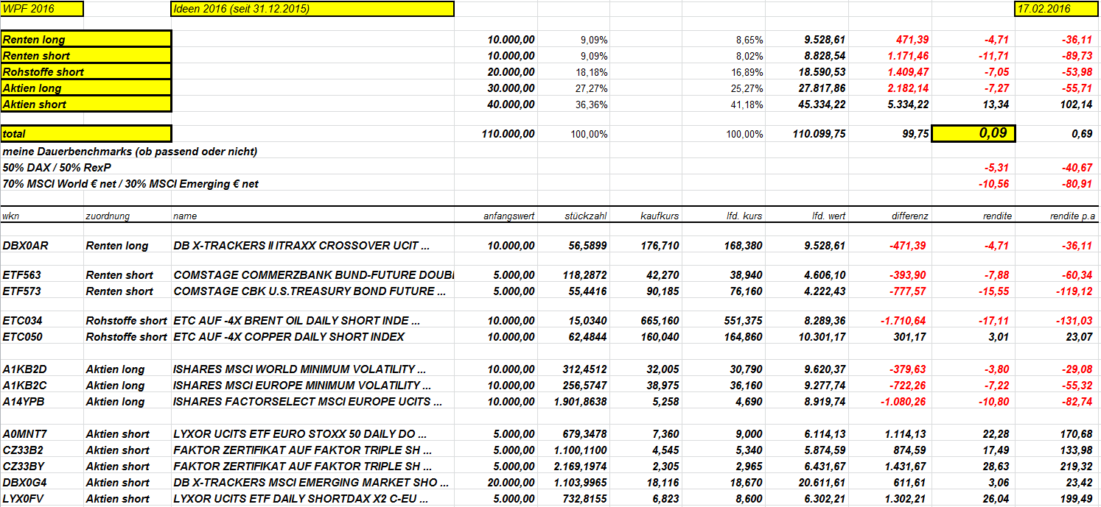
Task: Select name 'ETC AUF -4X BRENT OIL DAILY SHORT INDE ...'
Action: click(x=296, y=321)
